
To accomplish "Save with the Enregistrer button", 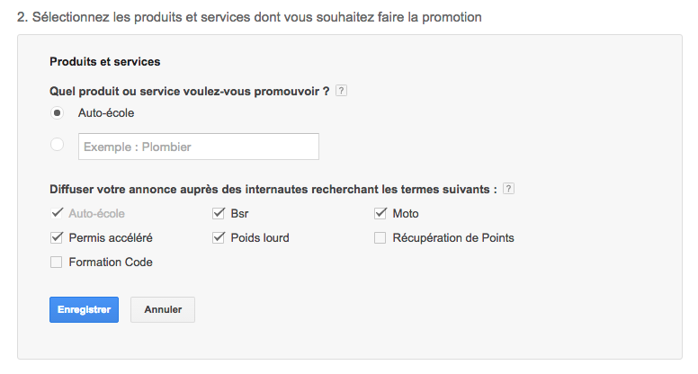I will [85, 309].
